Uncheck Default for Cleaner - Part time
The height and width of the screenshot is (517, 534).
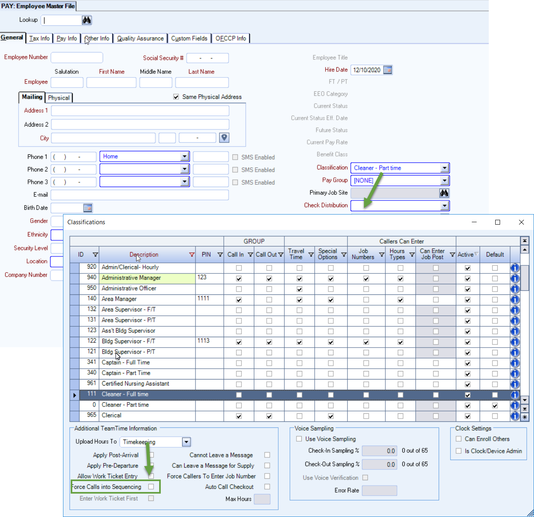(495, 406)
